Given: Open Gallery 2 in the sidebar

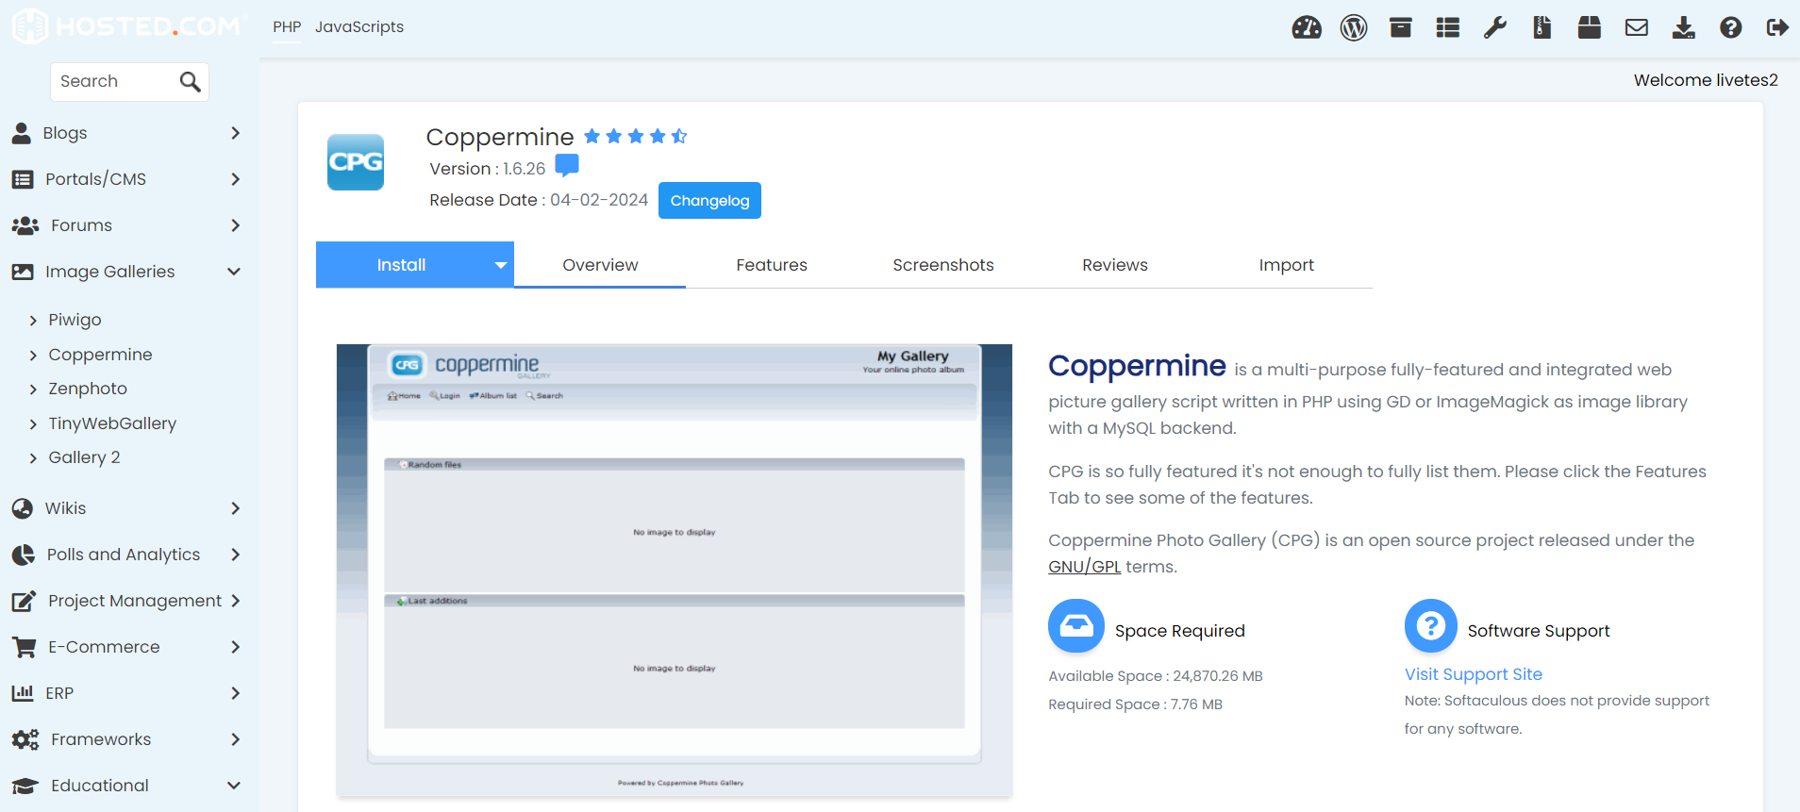Looking at the screenshot, I should pos(84,457).
